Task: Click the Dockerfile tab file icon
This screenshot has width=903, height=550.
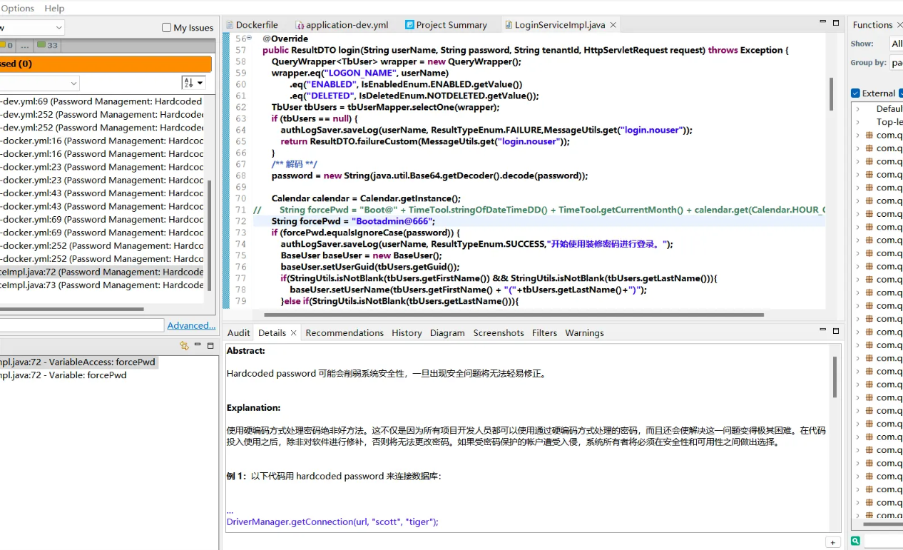Action: pos(230,25)
